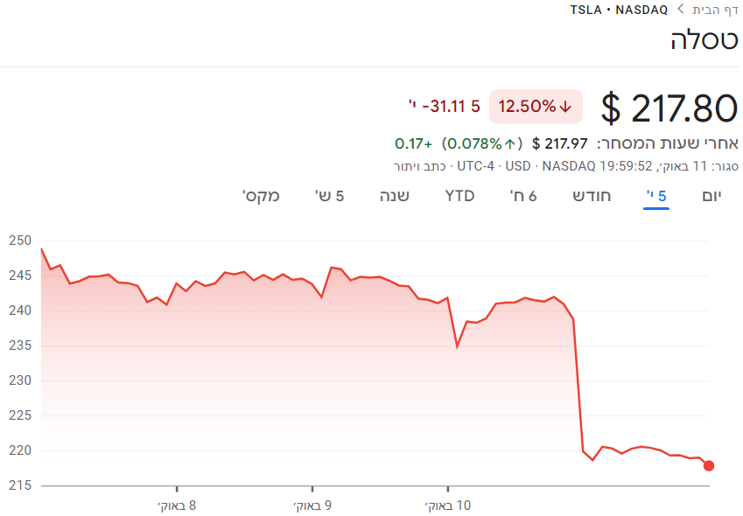Click the $217.80 current price
Screen dimensions: 743x516
click(x=669, y=108)
